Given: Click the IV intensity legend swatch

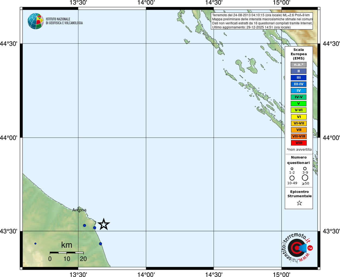Looking at the screenshot, I should [299, 91].
